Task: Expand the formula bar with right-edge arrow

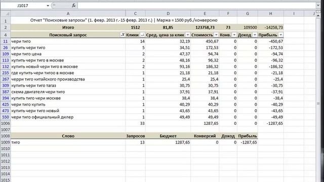Action: coord(318,6)
